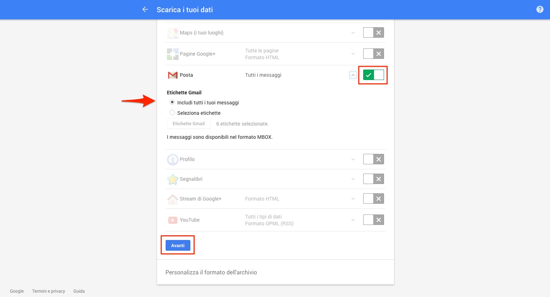Enable the Segnalibri toggle
550x297 pixels.
(374, 179)
